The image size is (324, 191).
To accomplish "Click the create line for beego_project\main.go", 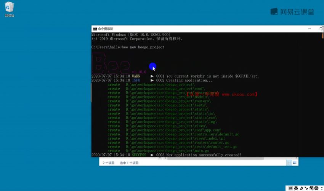I will pyautogui.click(x=158, y=151).
